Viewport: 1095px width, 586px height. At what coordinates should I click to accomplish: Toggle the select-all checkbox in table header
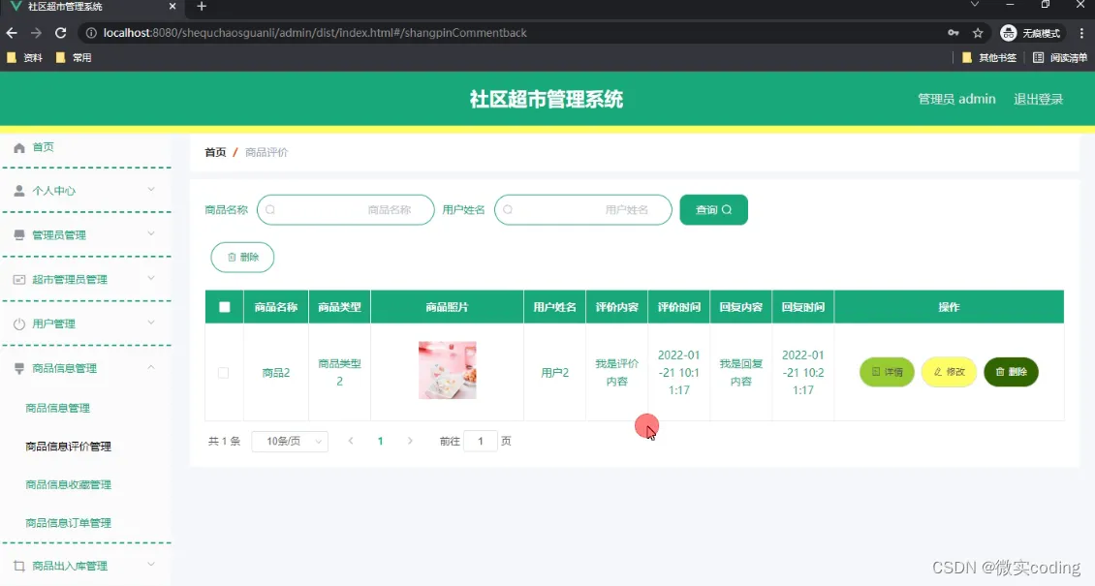(224, 307)
